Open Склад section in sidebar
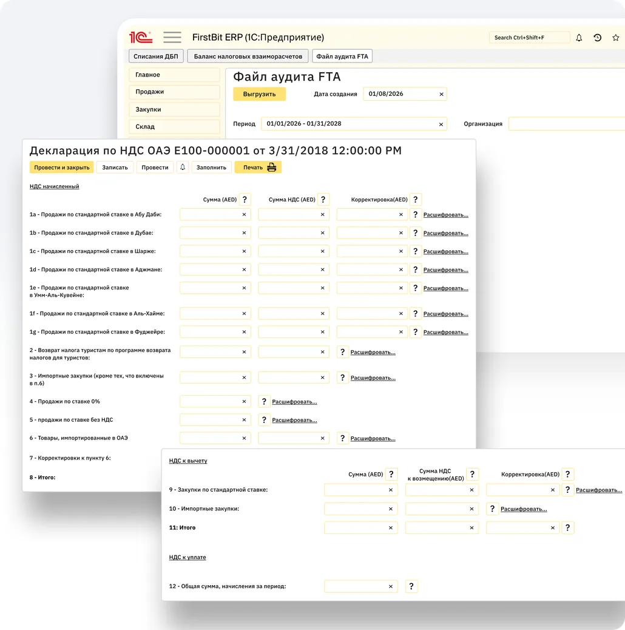 coord(174,127)
